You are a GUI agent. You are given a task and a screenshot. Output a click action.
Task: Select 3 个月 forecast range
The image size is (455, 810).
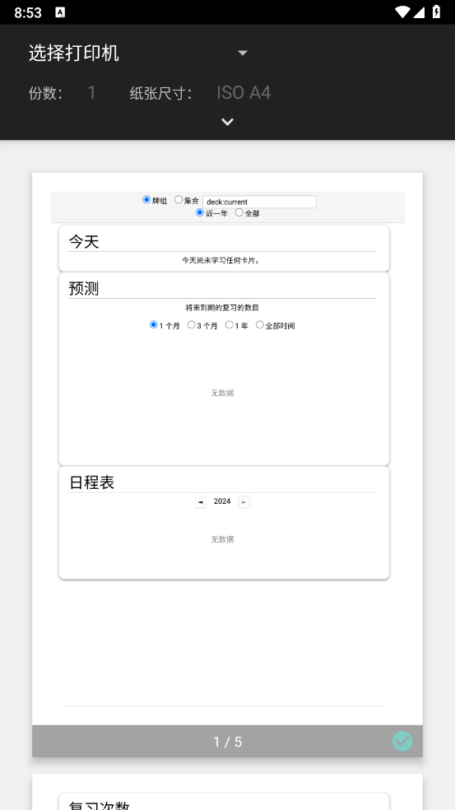191,325
